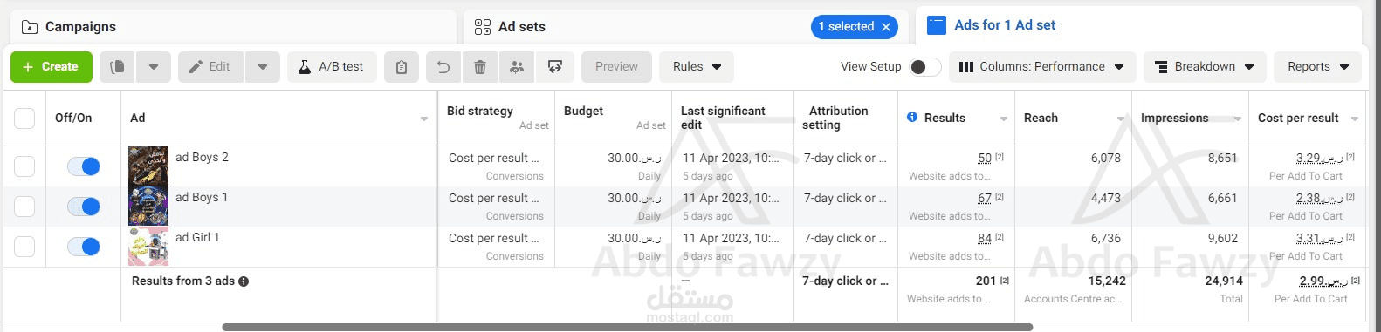
Task: Open the Reports dropdown
Action: point(1318,67)
